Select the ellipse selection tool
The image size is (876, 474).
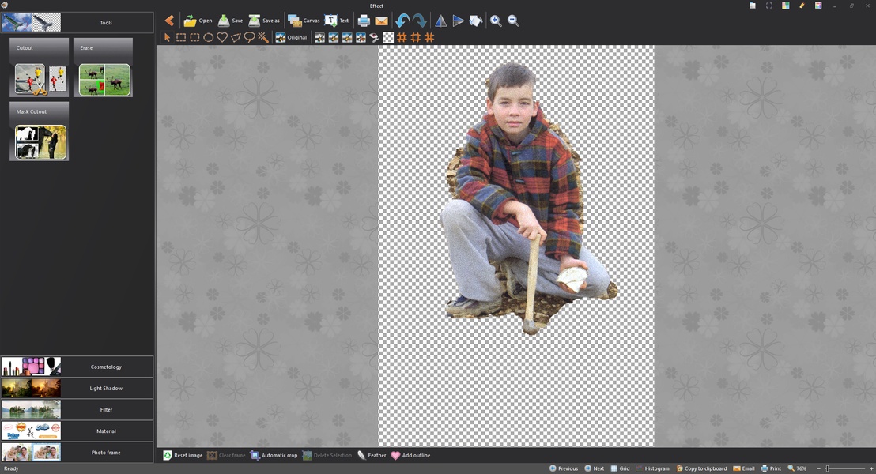pos(208,37)
